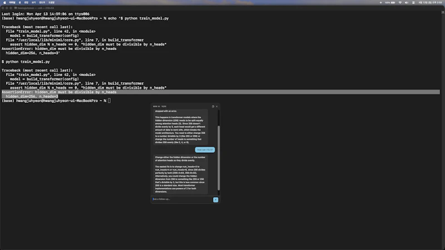Click the copy icon in the chat popup header
This screenshot has height=250, width=445.
(x=213, y=106)
